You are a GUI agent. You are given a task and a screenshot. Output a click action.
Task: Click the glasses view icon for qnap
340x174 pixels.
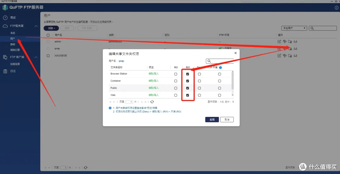295,49
